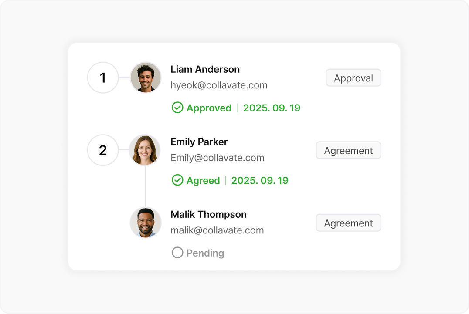Open the hyeok@collavate.com email link
469x314 pixels.
click(x=219, y=85)
